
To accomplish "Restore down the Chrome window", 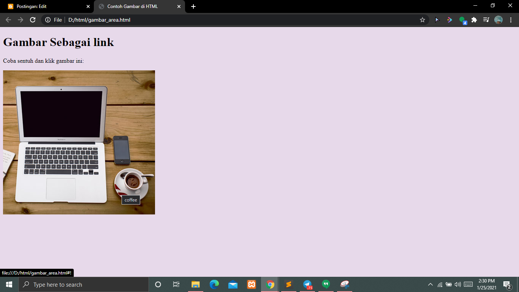I will click(x=493, y=5).
